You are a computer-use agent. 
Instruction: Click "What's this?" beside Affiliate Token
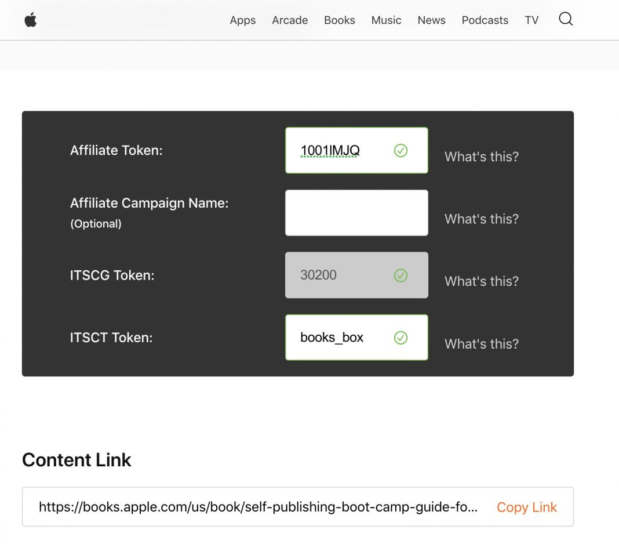click(481, 157)
